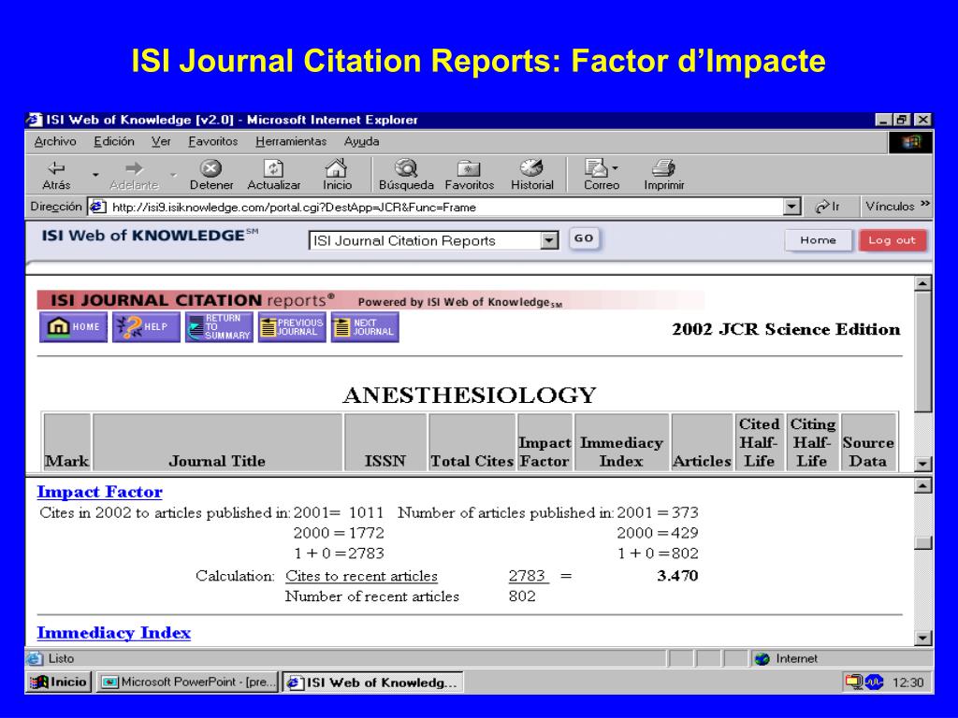The image size is (958, 718).
Task: Open the Favoritos toolbar folder icon
Action: (x=469, y=168)
